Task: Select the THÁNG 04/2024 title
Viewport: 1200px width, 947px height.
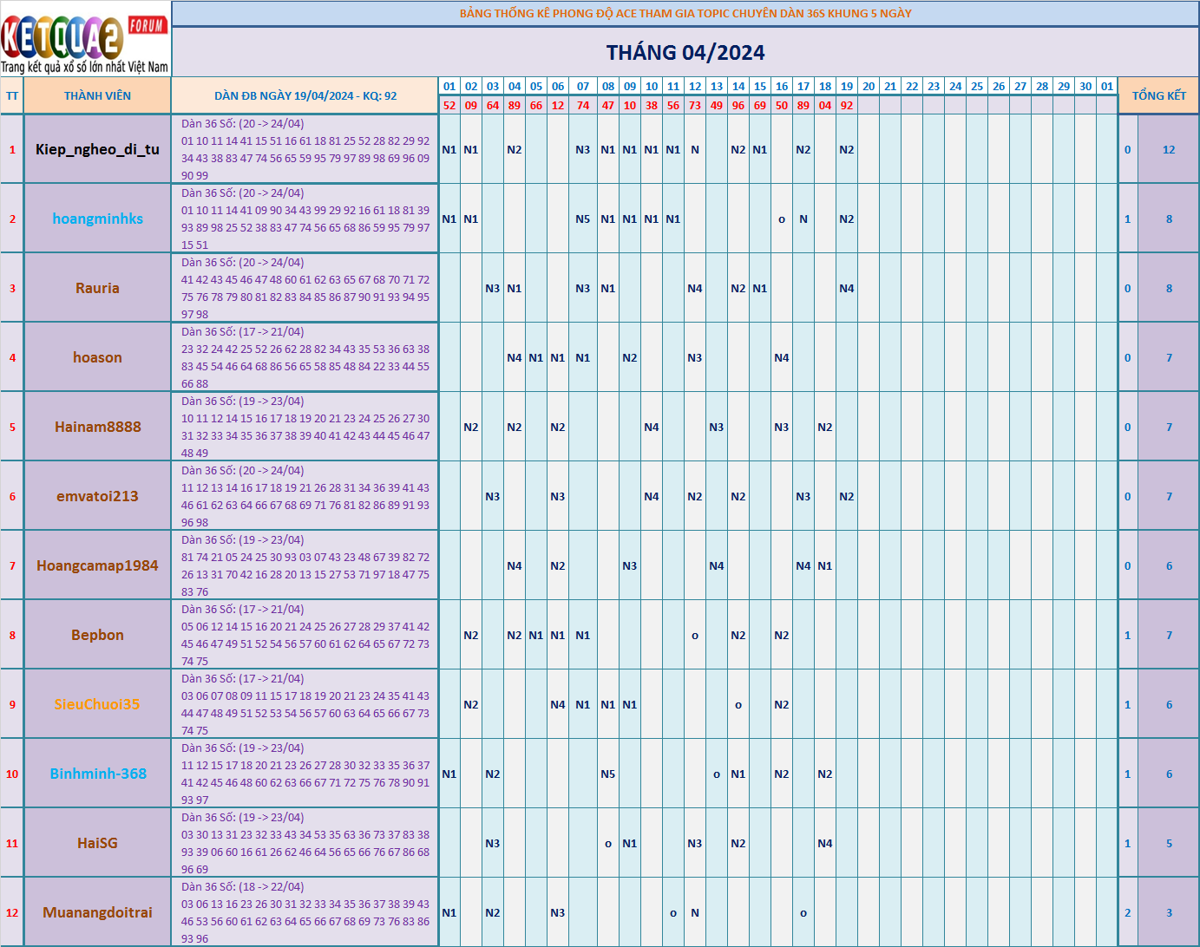Action: coord(685,53)
